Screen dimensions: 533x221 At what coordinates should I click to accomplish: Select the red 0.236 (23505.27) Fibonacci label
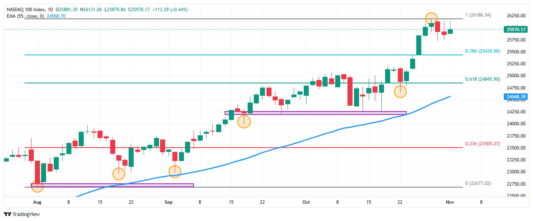click(482, 144)
